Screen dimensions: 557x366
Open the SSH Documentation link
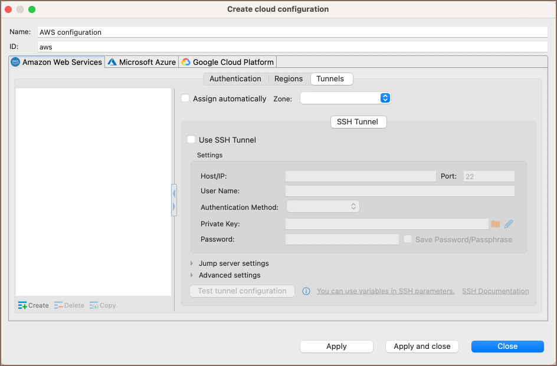click(495, 291)
